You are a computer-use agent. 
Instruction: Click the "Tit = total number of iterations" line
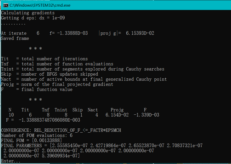[x=44, y=59]
